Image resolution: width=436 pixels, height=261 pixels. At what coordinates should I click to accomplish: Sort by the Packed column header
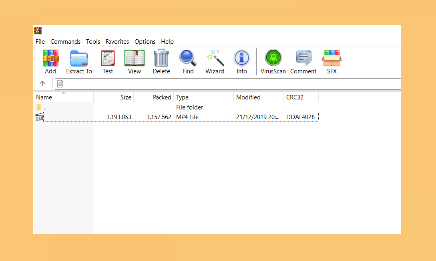(x=153, y=97)
